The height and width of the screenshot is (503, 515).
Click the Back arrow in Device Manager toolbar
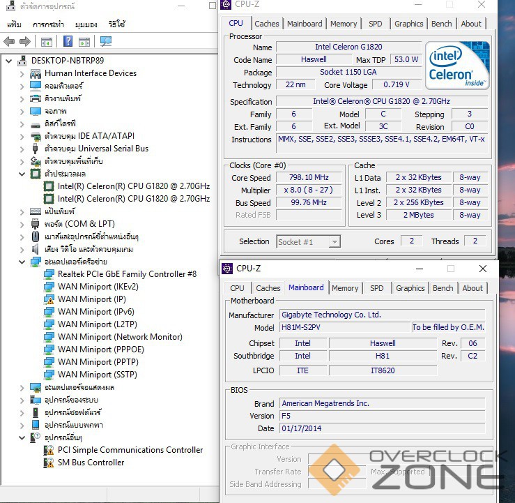[x=10, y=42]
